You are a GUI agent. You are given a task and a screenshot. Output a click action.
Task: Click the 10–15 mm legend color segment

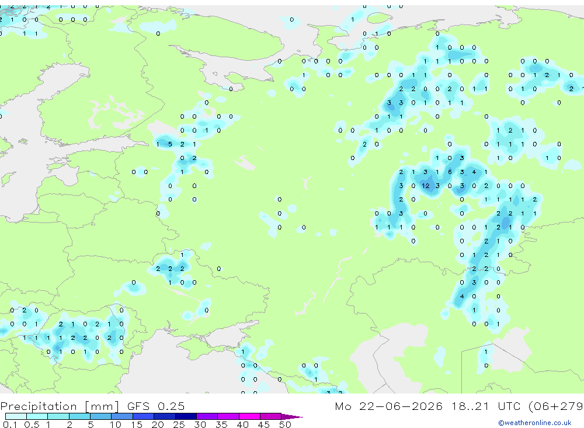coord(122,416)
